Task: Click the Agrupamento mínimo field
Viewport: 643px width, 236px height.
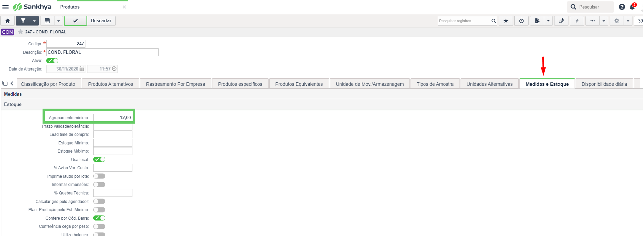Action: (113, 117)
